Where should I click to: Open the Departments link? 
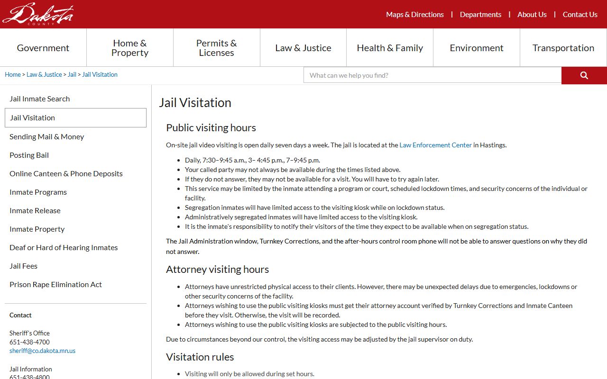(480, 15)
